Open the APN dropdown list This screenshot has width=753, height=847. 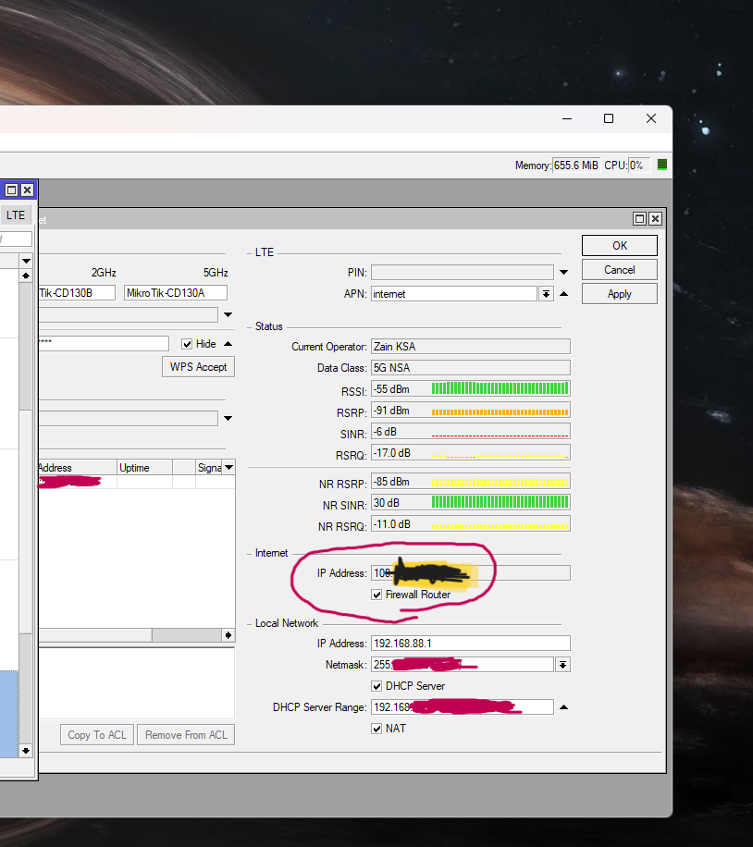tap(546, 294)
